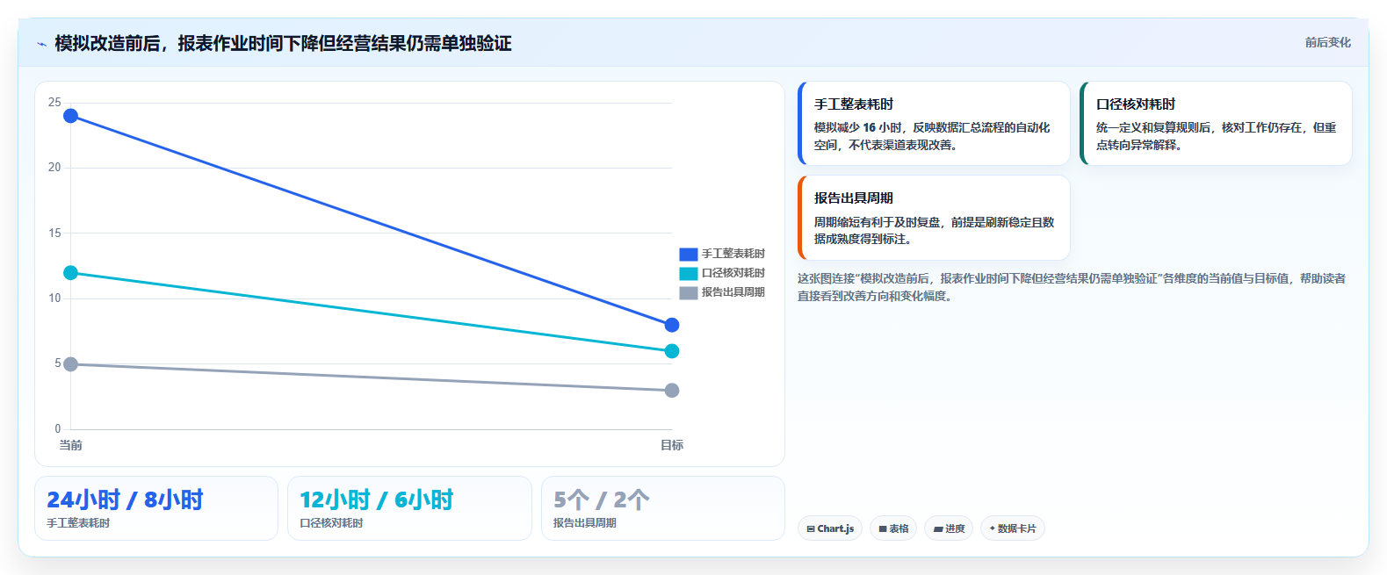
Task: Click the gray data point at 3 on 目标
Action: (x=672, y=391)
